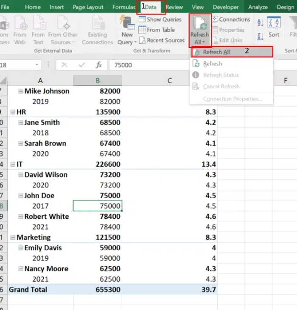Choose Refresh All from dropdown menu
This screenshot has width=297, height=310.
click(x=233, y=52)
